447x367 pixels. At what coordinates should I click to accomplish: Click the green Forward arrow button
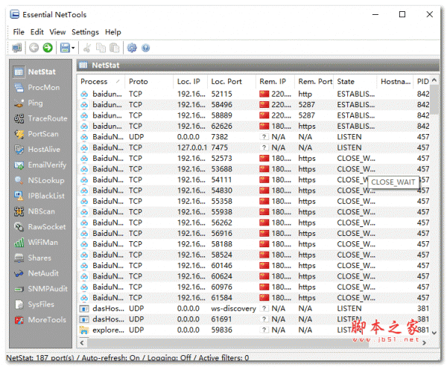[x=48, y=48]
